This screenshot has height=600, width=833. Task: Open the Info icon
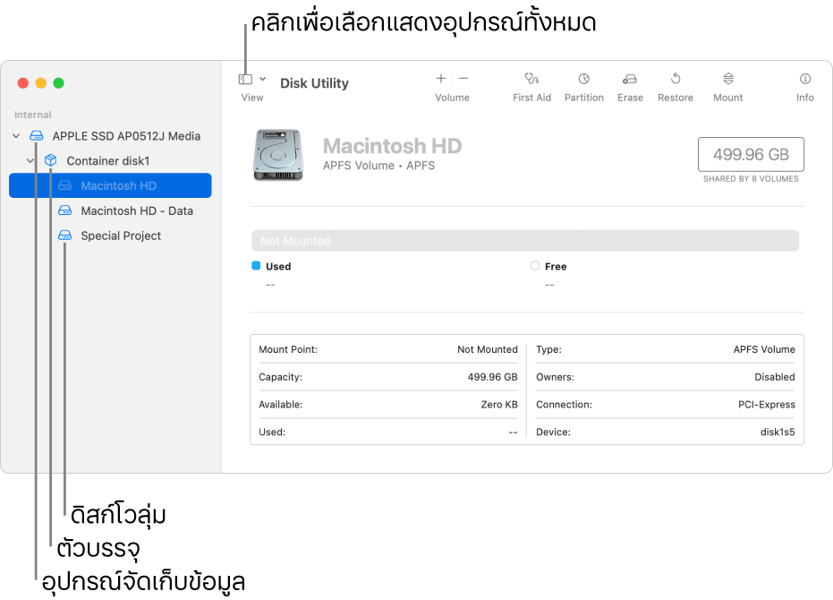tap(805, 79)
